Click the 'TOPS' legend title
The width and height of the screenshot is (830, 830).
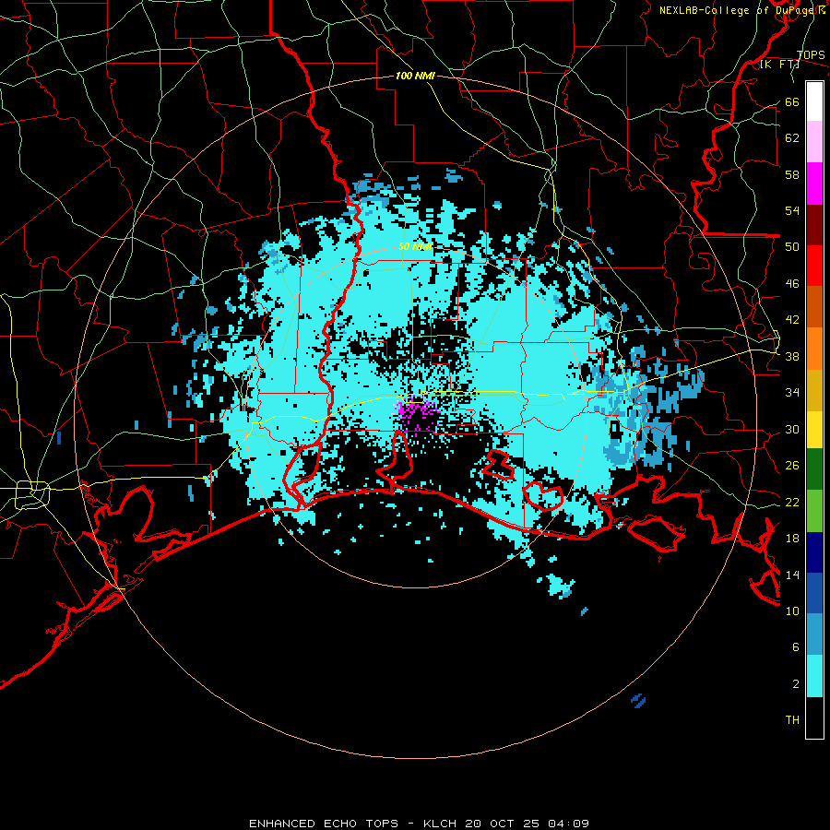coord(811,55)
